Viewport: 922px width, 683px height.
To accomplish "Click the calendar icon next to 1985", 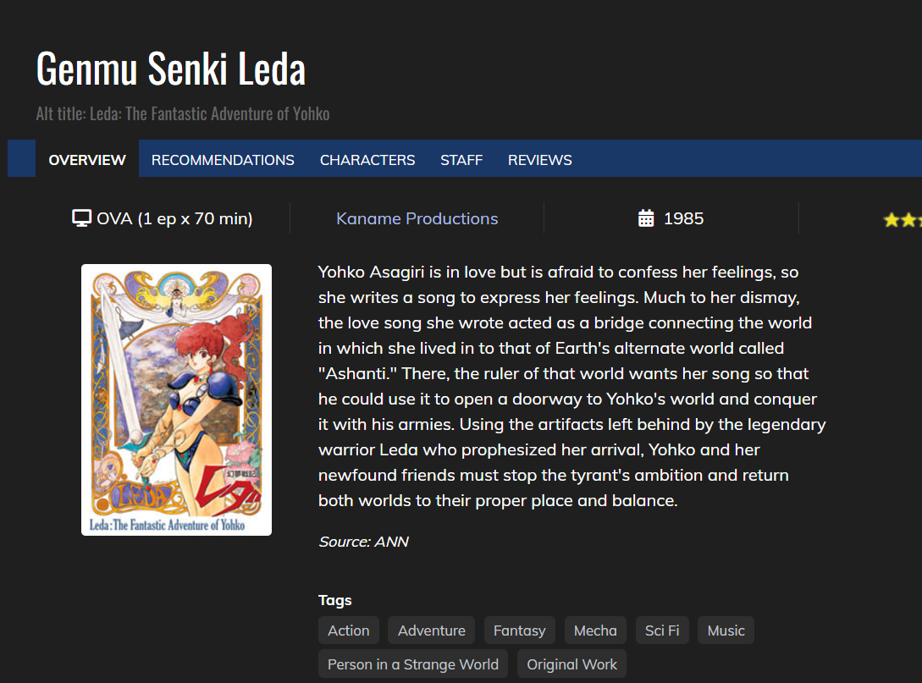I will 646,218.
